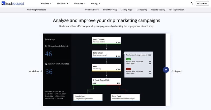Click the page heading about drip campaigns

pos(107,21)
